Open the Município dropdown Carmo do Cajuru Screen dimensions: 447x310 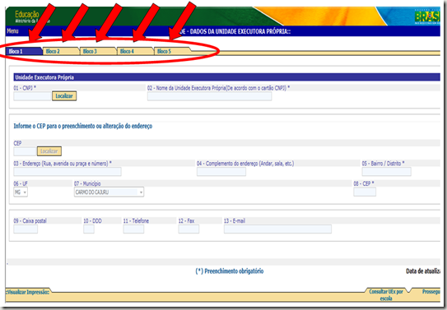[109, 192]
